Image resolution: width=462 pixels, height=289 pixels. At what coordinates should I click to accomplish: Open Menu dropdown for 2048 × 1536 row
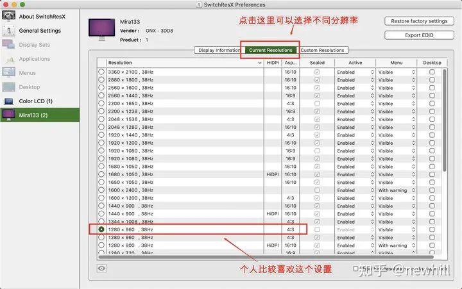pyautogui.click(x=397, y=119)
